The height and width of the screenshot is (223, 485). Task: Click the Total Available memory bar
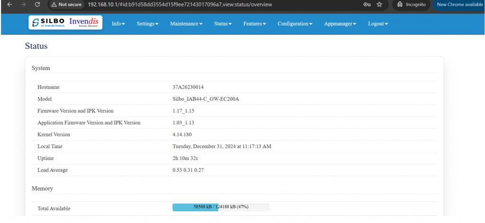coord(221,207)
